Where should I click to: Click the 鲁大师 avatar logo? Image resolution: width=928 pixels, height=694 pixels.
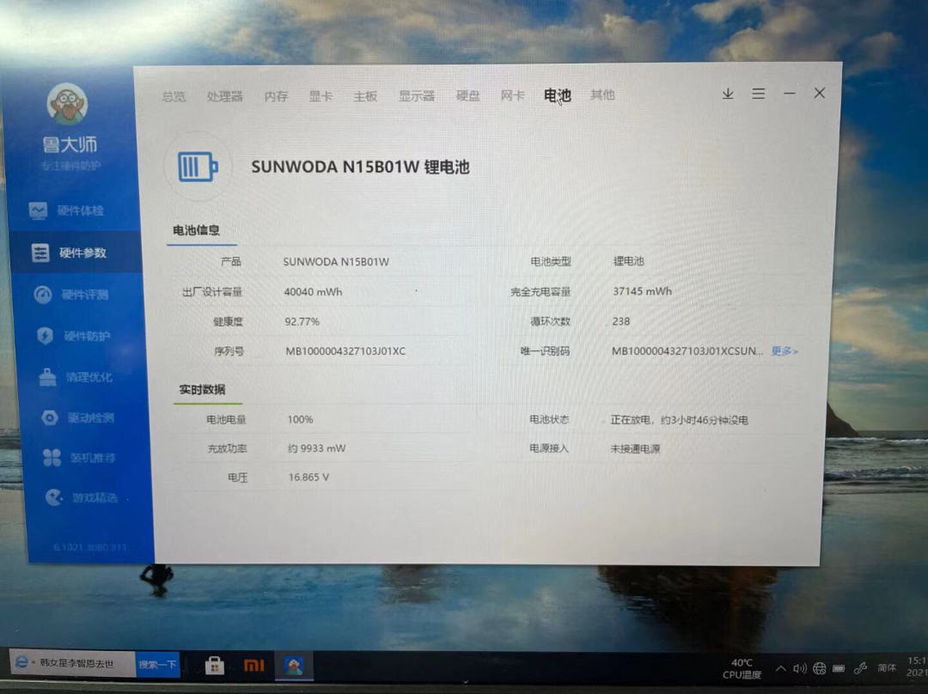pyautogui.click(x=67, y=104)
